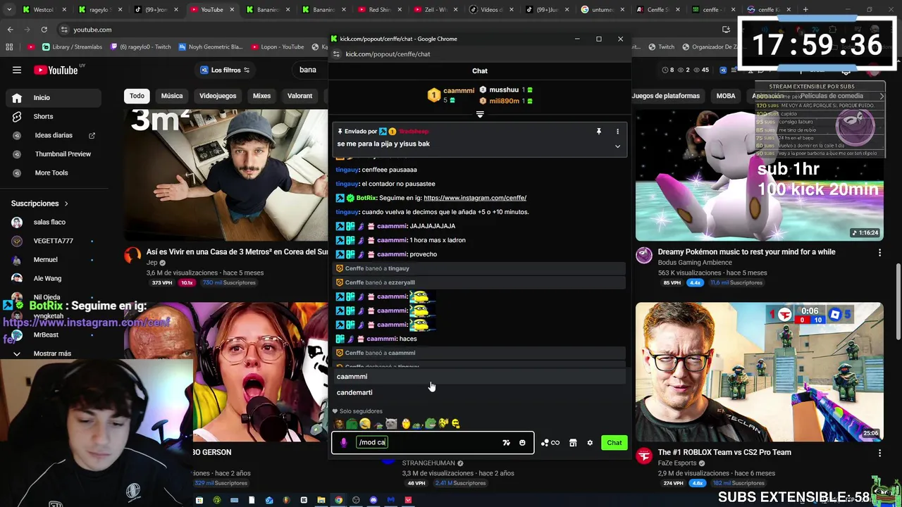Open Kick chat settings gear

coord(590,443)
